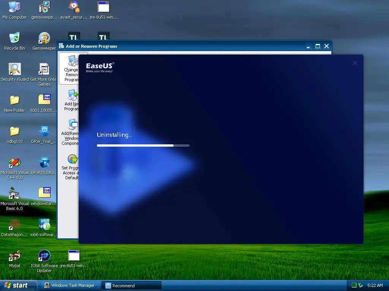Maximize the Add or Remove Programs window
Screen dimensions: 389x291
[318, 46]
